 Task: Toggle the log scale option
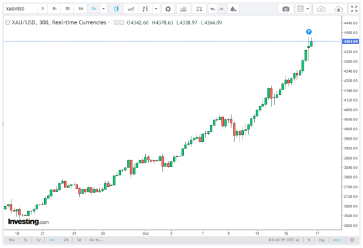pos(321,240)
